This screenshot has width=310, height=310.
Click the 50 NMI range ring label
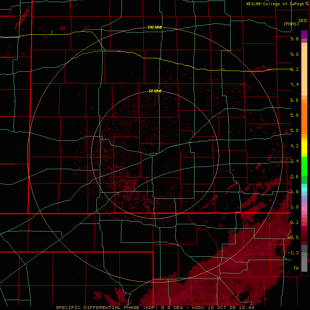[155, 91]
